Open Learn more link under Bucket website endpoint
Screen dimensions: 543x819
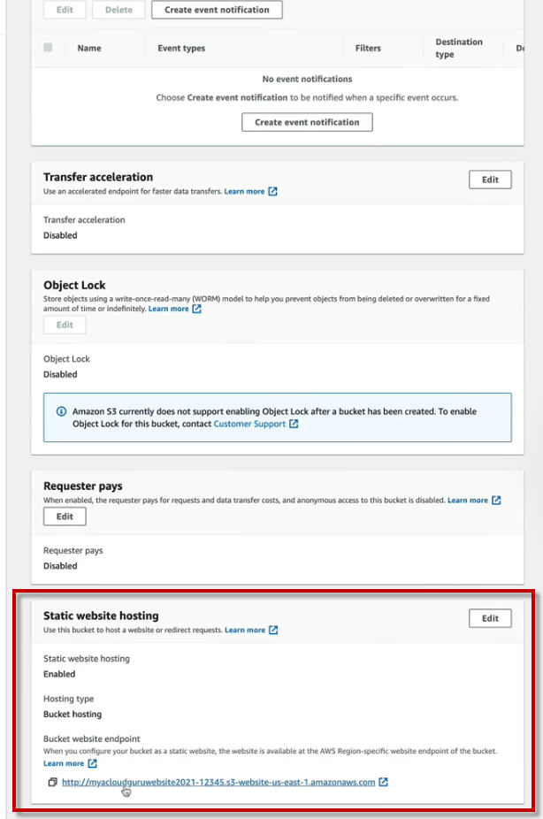coord(64,763)
